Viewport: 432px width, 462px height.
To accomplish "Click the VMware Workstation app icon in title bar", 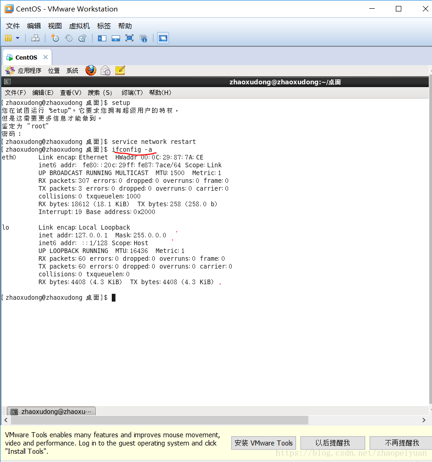I will pos(9,9).
